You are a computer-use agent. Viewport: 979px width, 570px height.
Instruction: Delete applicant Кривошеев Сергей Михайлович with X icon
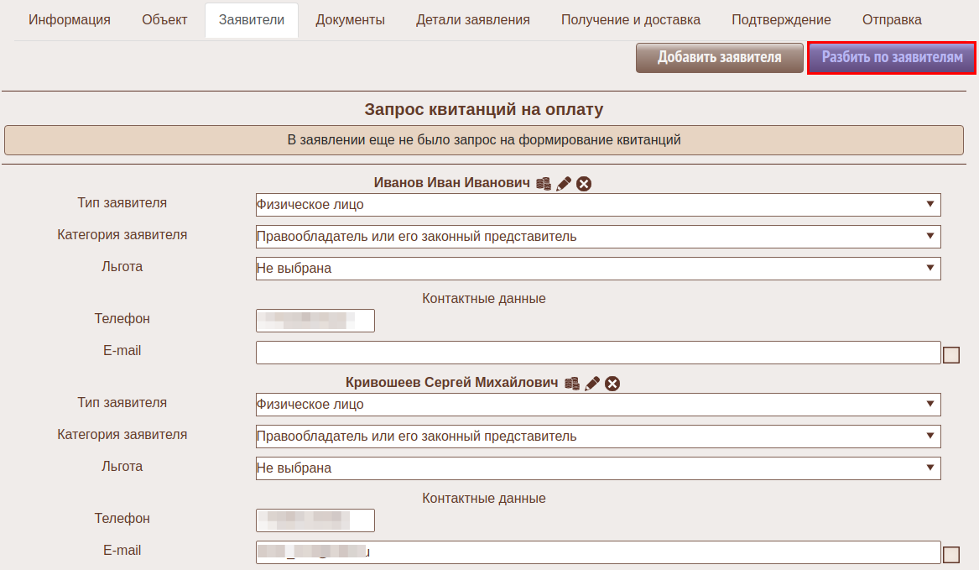tap(612, 384)
